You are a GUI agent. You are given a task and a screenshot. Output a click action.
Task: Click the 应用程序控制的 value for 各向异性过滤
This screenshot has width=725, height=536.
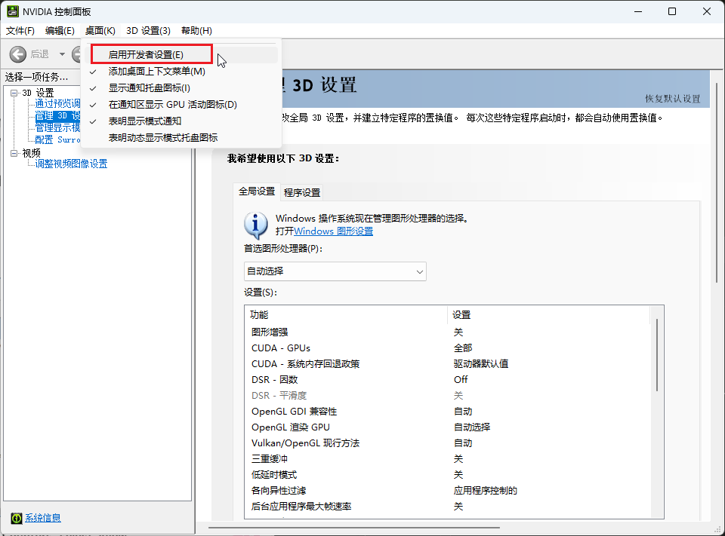[x=486, y=490]
